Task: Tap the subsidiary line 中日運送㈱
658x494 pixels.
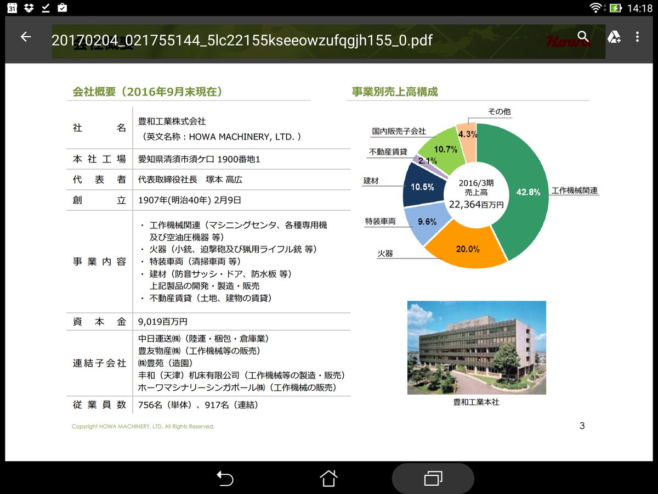Action: coord(203,338)
